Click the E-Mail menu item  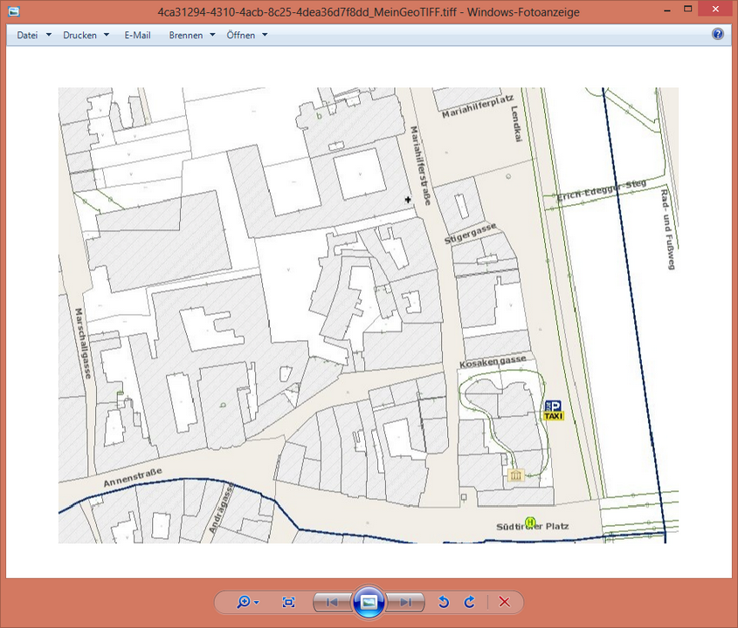tap(137, 35)
